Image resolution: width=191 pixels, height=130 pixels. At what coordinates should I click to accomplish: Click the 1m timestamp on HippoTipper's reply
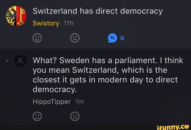pos(79,102)
